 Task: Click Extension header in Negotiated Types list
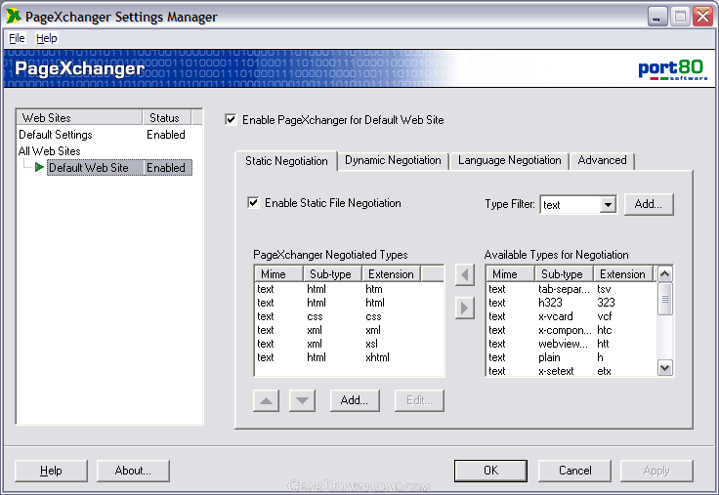coord(391,274)
